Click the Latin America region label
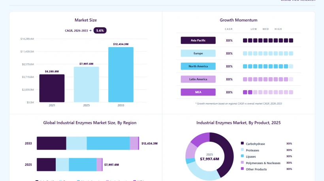324x181 pixels. pyautogui.click(x=198, y=79)
